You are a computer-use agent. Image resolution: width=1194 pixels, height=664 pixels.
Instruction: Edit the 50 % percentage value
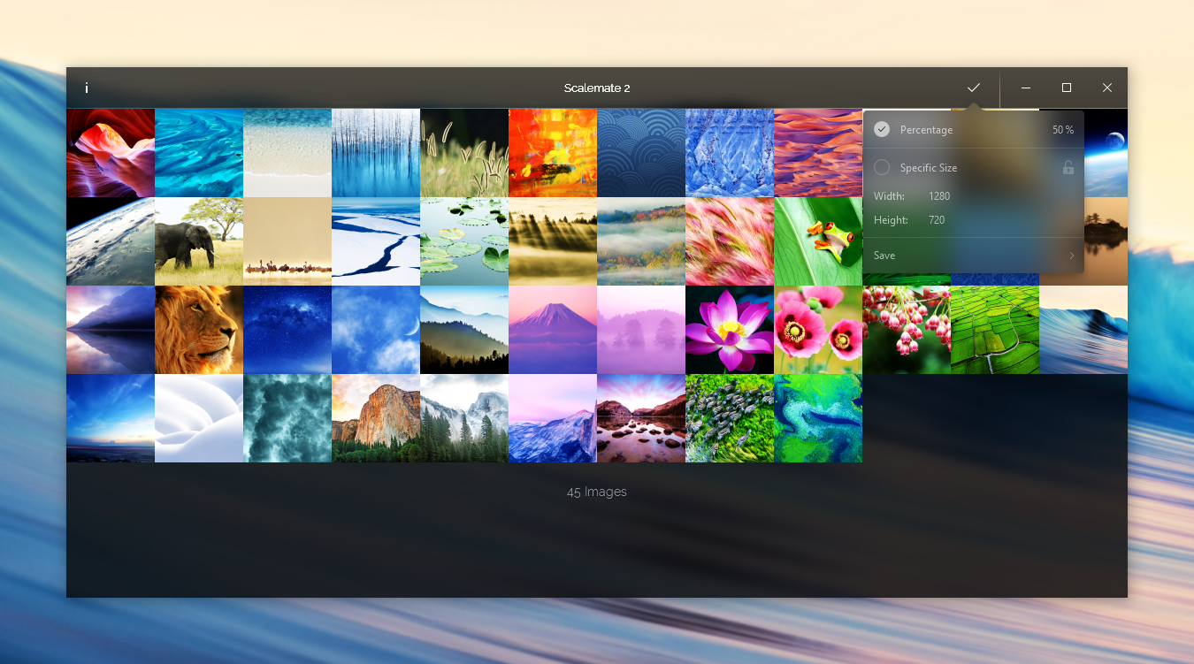[1063, 130]
